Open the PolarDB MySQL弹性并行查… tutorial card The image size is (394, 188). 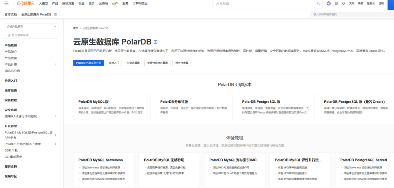click(300, 170)
